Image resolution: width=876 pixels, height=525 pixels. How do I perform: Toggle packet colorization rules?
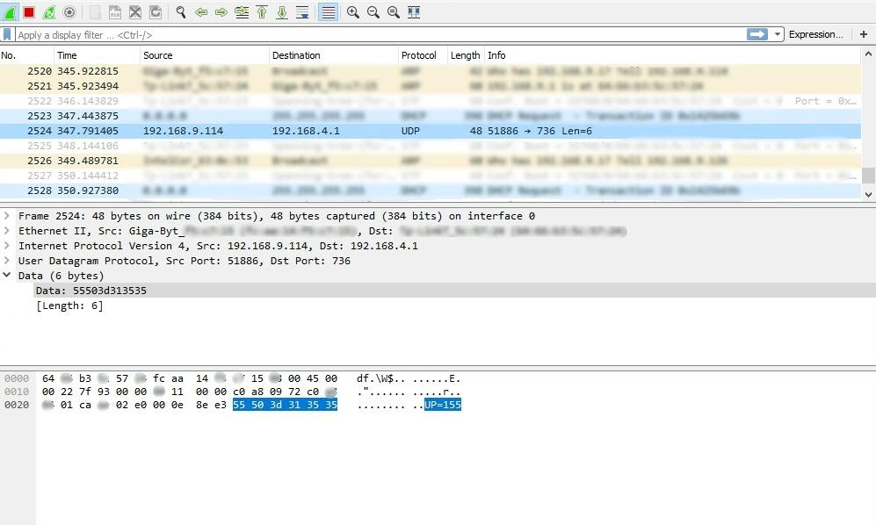pos(328,12)
